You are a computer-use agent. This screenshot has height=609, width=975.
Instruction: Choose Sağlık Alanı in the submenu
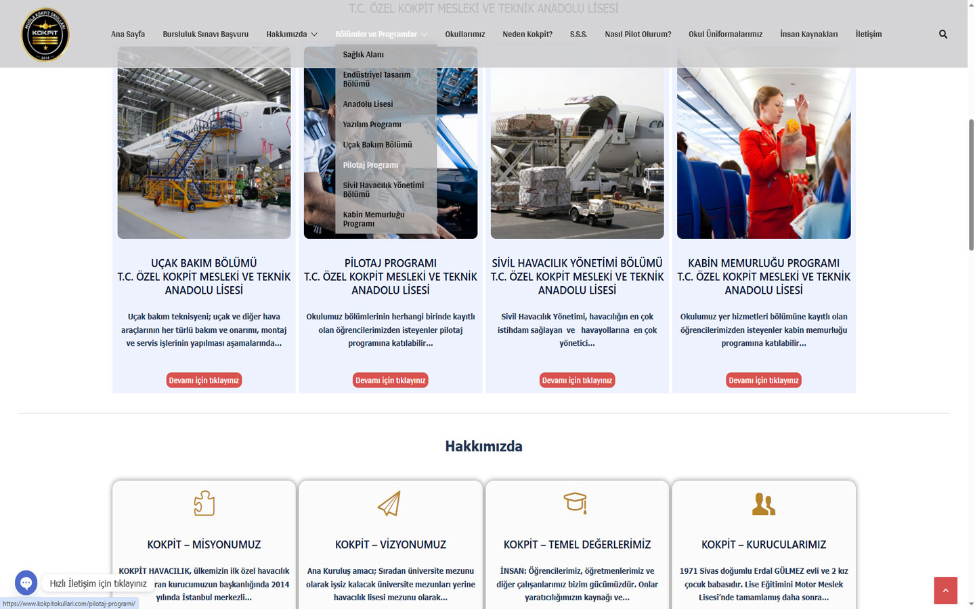[x=363, y=55]
